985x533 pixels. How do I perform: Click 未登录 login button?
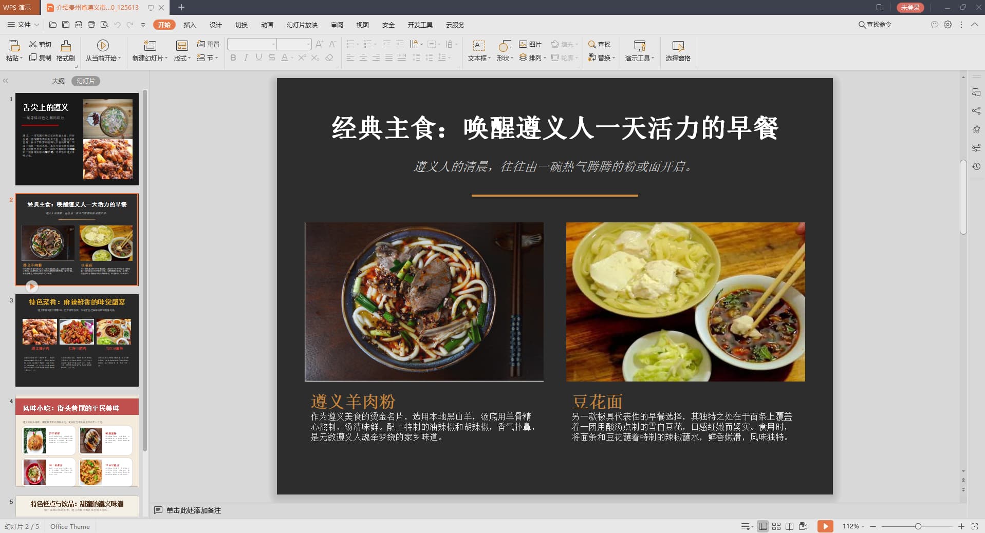coord(910,7)
